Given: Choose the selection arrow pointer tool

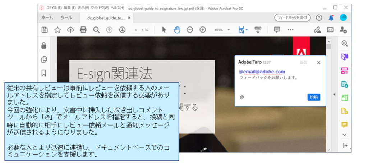Looking at the screenshot, I should pyautogui.click(x=164, y=30).
